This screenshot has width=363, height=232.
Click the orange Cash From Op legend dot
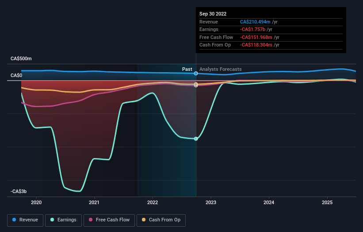point(144,220)
